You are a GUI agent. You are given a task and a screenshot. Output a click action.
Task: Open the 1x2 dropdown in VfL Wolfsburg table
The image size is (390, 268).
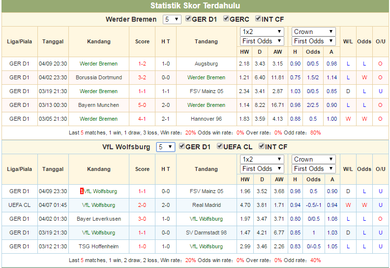pos(262,159)
